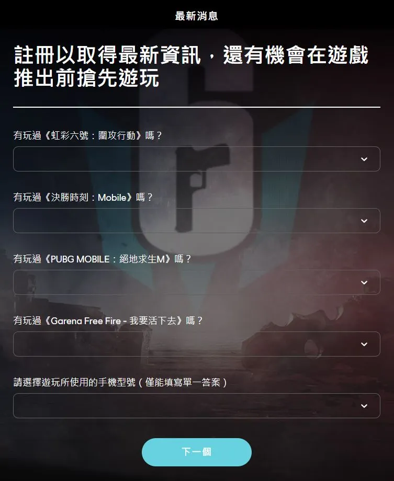394x481 pixels.
Task: Click the label 有玩過《PUBG MOBILE：絕地求生M》嗎？
Action: [103, 259]
